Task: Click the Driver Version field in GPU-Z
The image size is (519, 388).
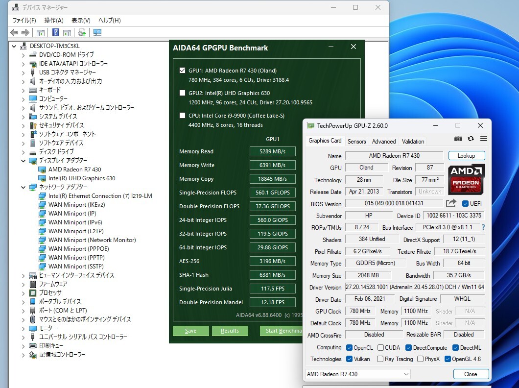Action: [415, 287]
